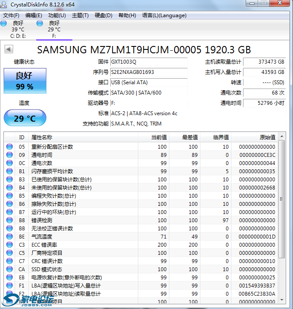The image size is (293, 309).
Task: Open the 文件(F) menu
Action: click(x=11, y=15)
